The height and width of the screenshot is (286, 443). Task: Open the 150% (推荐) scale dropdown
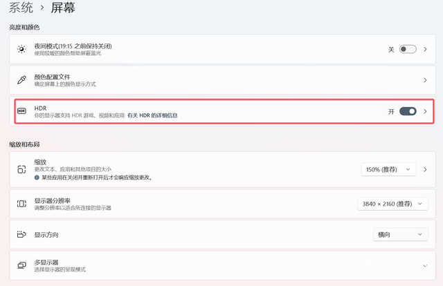click(x=388, y=169)
